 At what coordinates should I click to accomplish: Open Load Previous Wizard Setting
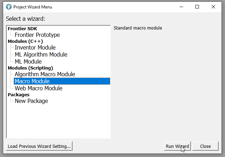[39, 146]
